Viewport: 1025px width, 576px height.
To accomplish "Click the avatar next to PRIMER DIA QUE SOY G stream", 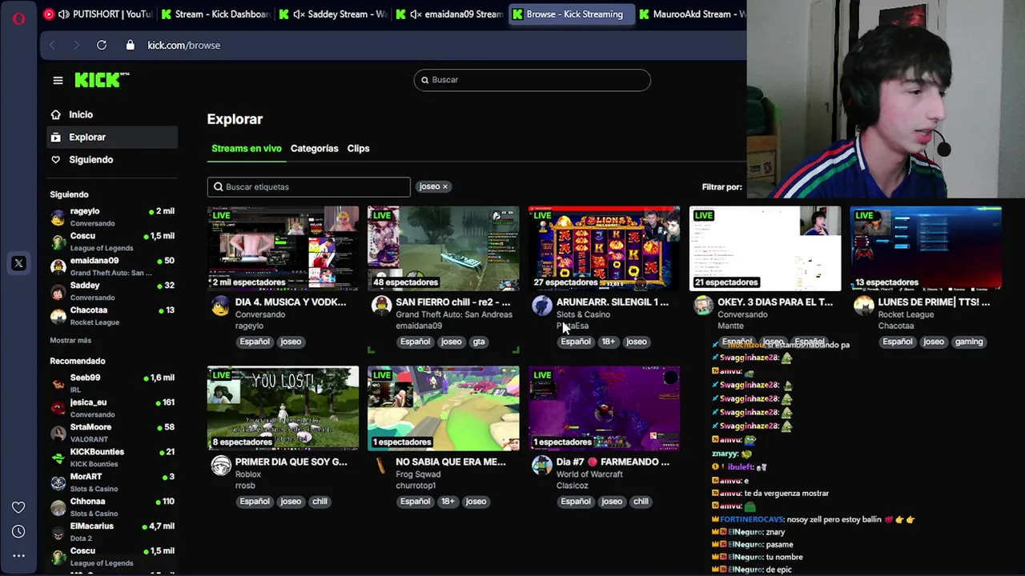I will [220, 466].
